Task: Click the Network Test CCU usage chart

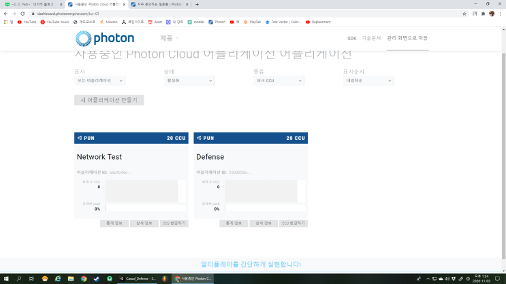Action: [x=145, y=192]
